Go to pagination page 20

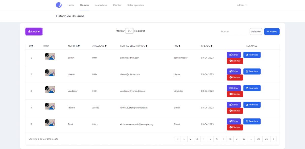(x=258, y=139)
